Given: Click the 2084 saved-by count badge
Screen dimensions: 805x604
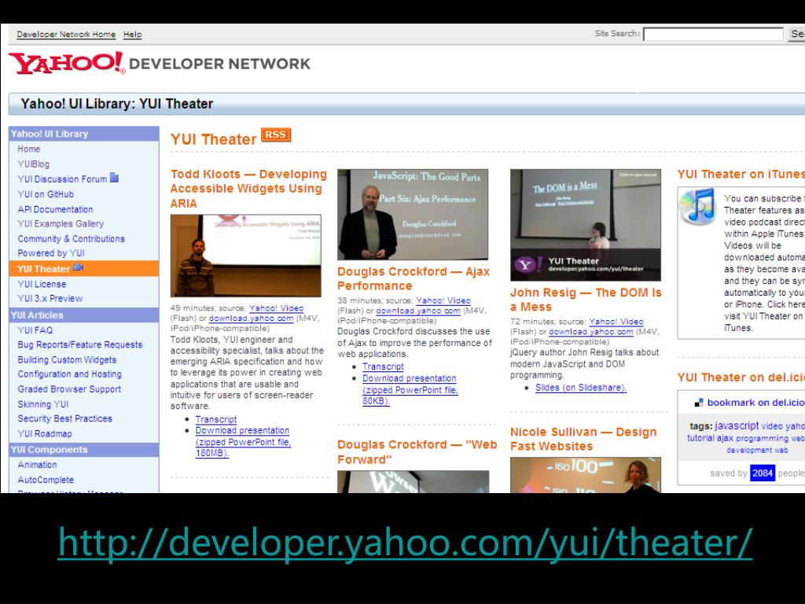Looking at the screenshot, I should [763, 473].
